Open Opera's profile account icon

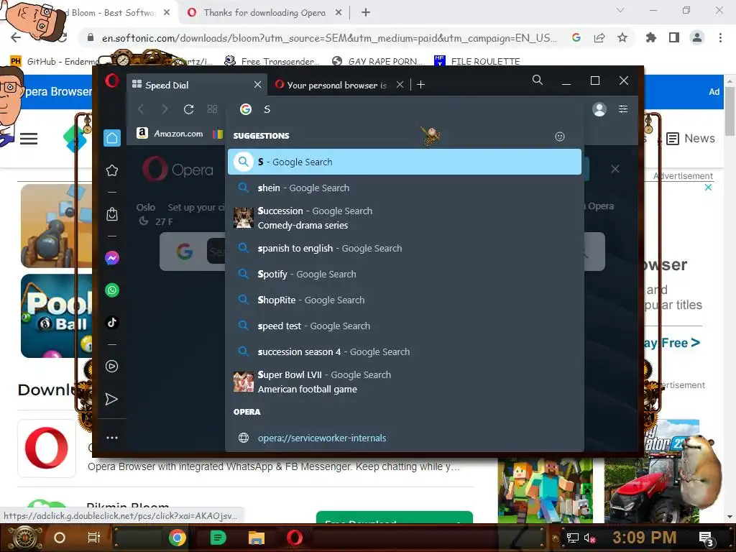point(599,109)
